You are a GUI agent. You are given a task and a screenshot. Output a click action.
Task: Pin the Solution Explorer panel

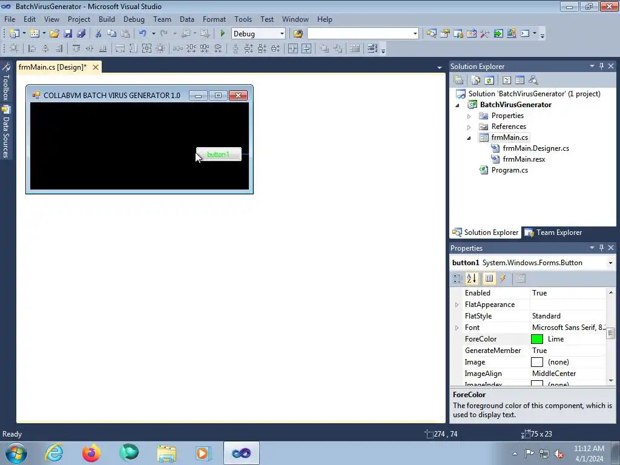pyautogui.click(x=601, y=66)
